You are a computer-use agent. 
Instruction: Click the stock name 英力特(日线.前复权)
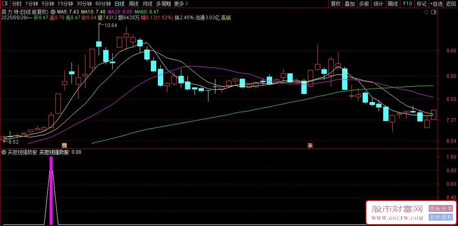point(25,12)
